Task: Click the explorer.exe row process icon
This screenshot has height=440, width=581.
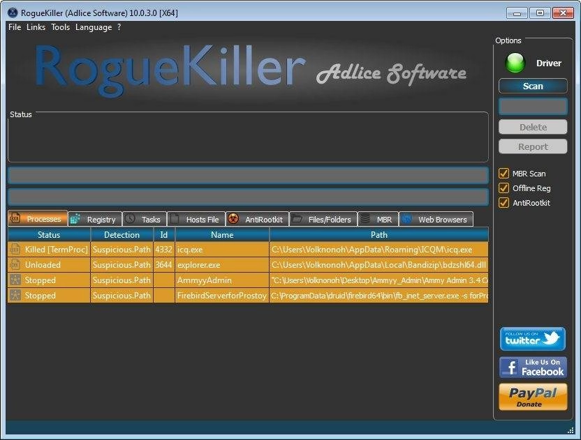Action: tap(15, 264)
